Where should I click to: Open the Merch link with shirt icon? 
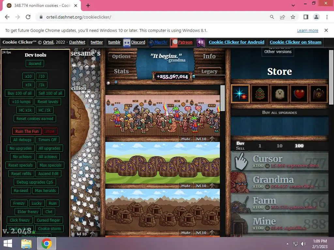(x=158, y=42)
